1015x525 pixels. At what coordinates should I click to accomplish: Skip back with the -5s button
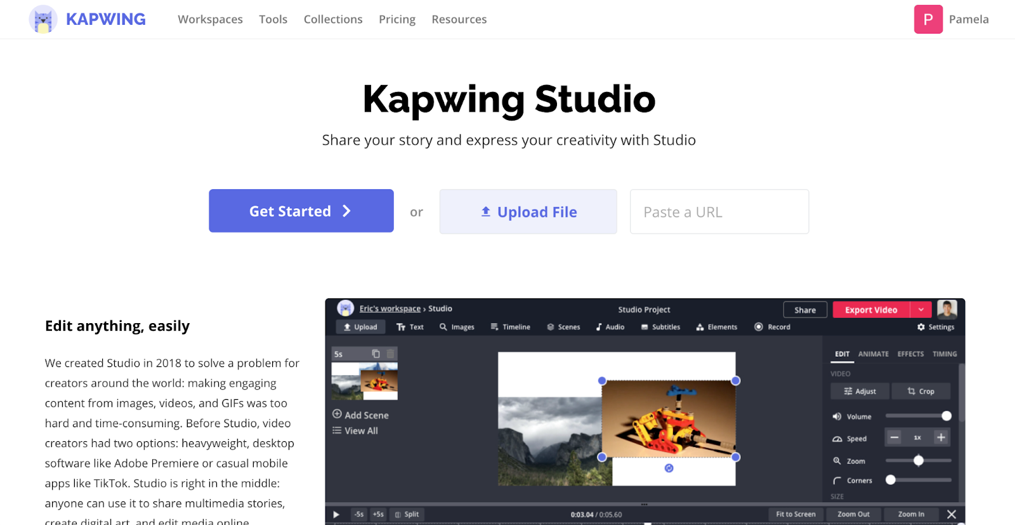pyautogui.click(x=359, y=514)
